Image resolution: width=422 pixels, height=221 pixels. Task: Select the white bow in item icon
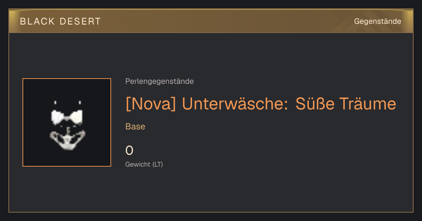[67, 118]
